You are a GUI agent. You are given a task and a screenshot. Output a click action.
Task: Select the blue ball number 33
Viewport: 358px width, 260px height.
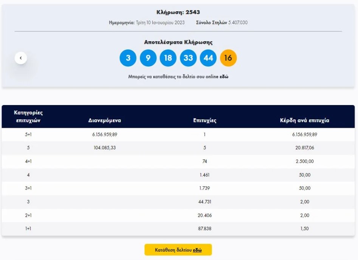tap(188, 58)
